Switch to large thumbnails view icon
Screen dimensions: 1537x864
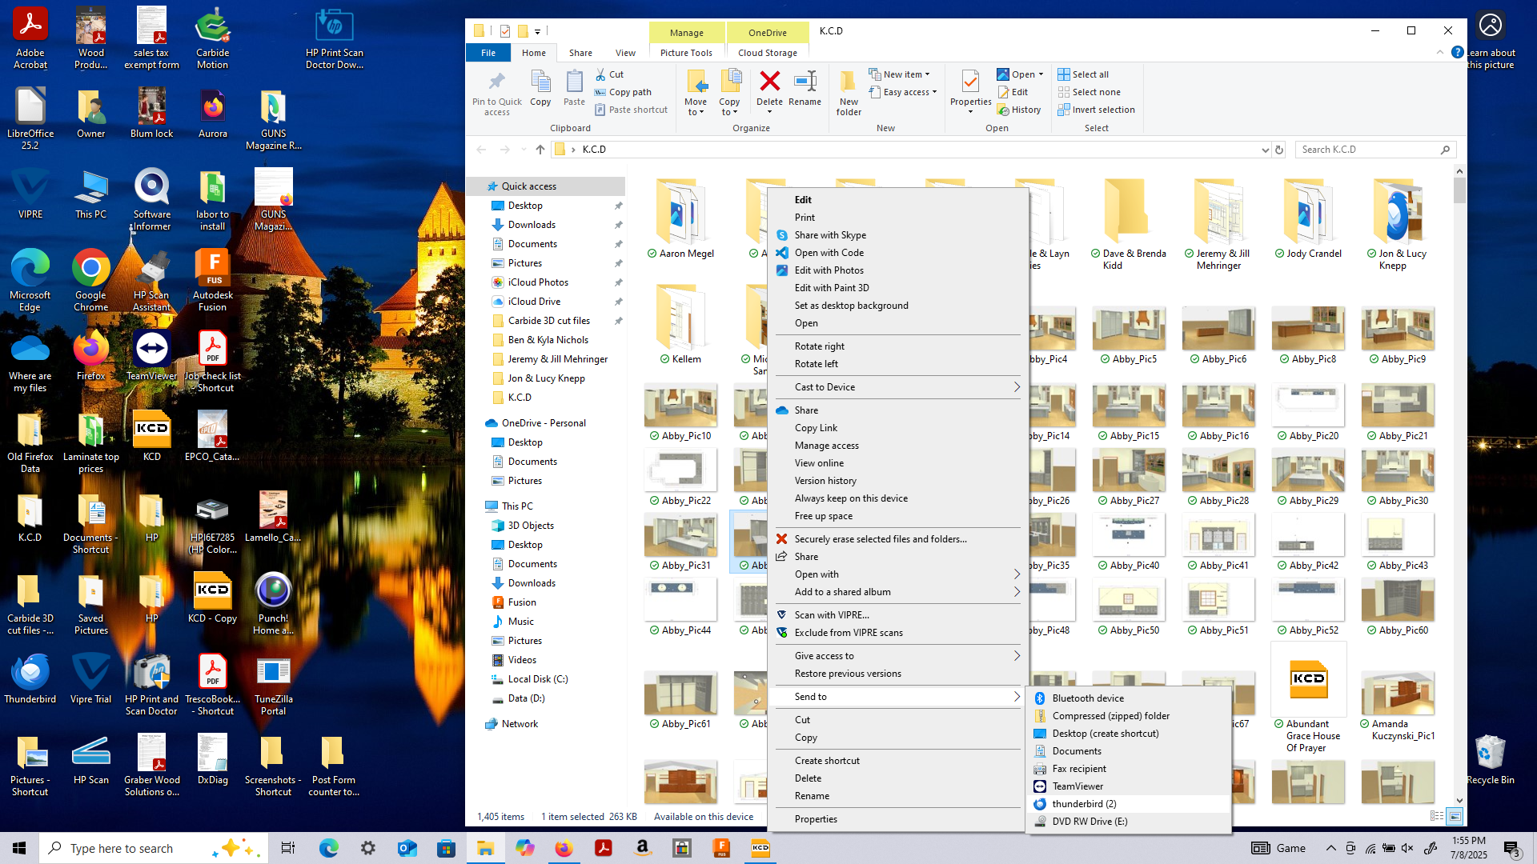[x=1455, y=816]
